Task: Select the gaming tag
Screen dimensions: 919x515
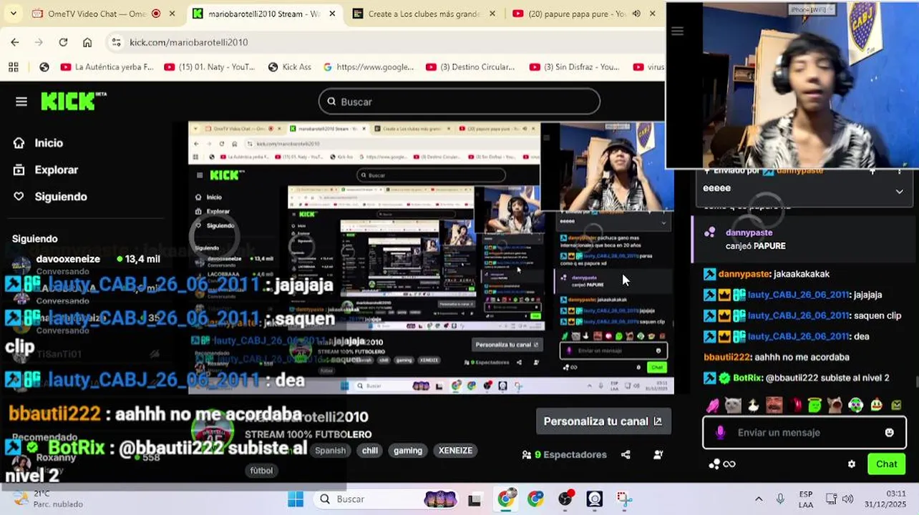Action: [408, 451]
